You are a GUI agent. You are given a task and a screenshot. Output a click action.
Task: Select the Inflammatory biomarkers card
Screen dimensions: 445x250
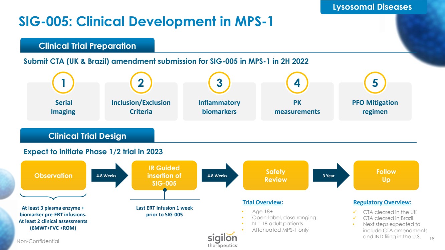pos(219,101)
